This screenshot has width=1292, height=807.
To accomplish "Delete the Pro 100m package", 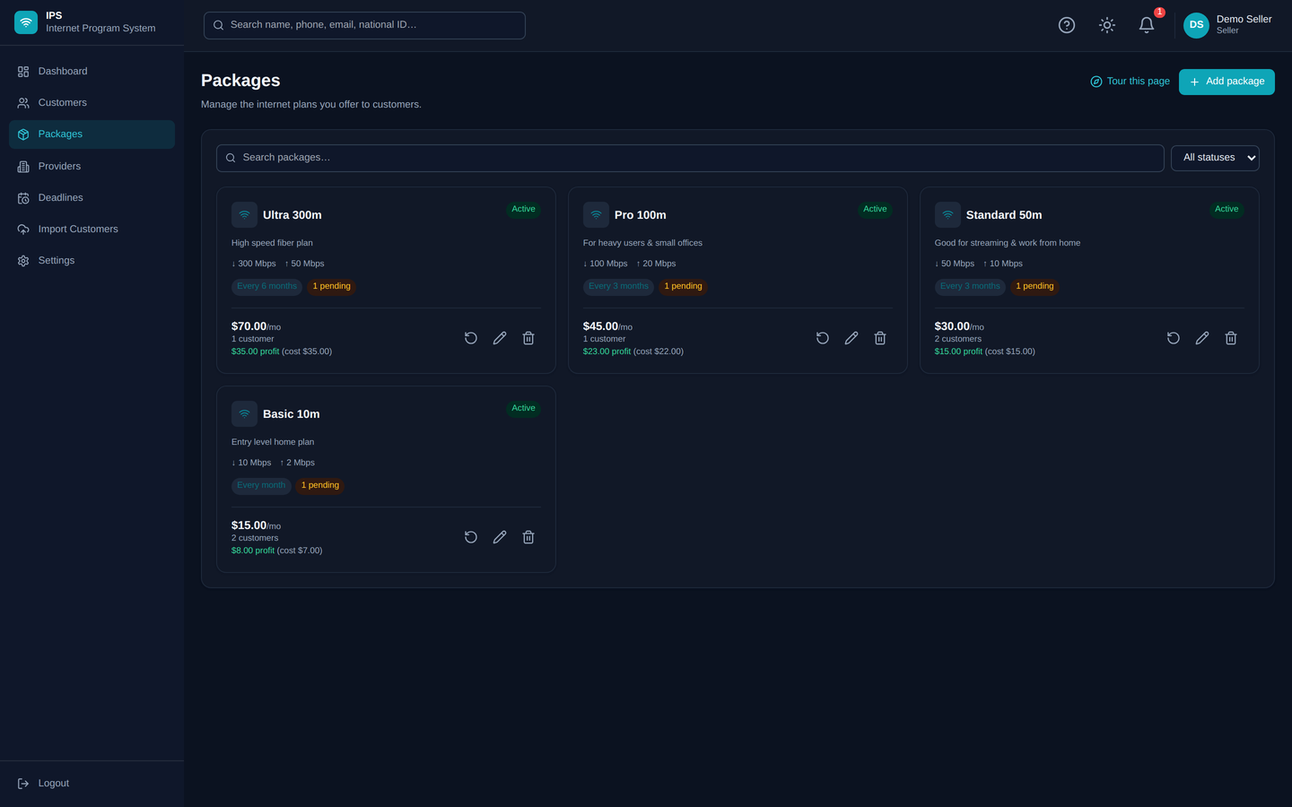I will [880, 338].
